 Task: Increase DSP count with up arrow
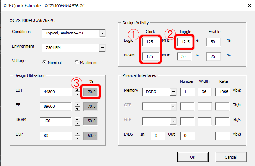[x=78, y=134]
